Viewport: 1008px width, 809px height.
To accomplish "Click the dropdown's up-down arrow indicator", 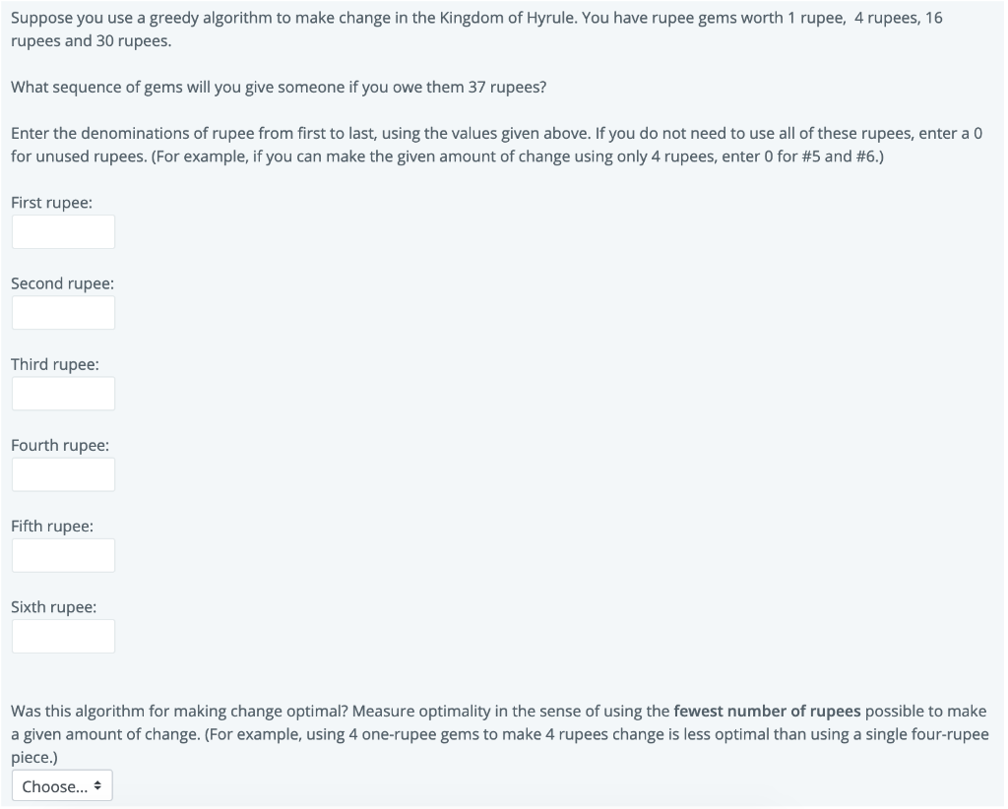I will click(x=97, y=785).
